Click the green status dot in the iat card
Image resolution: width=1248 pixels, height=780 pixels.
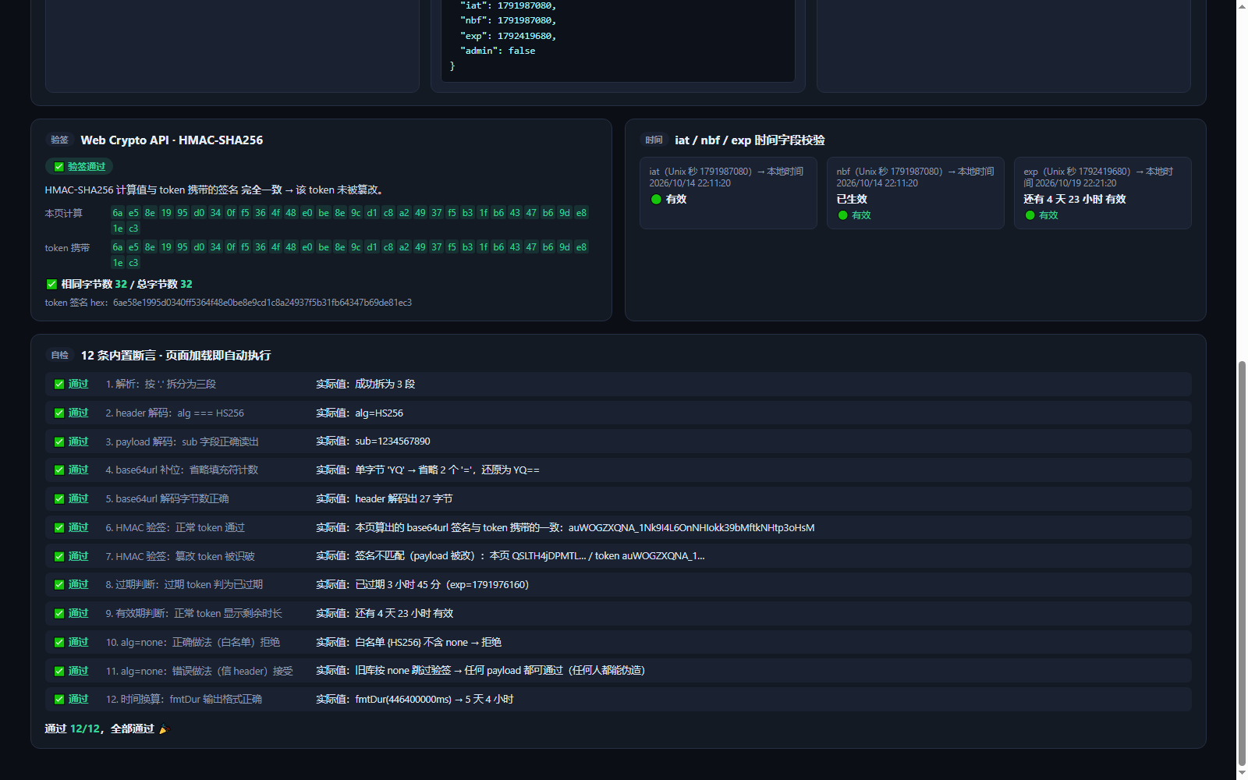click(656, 200)
